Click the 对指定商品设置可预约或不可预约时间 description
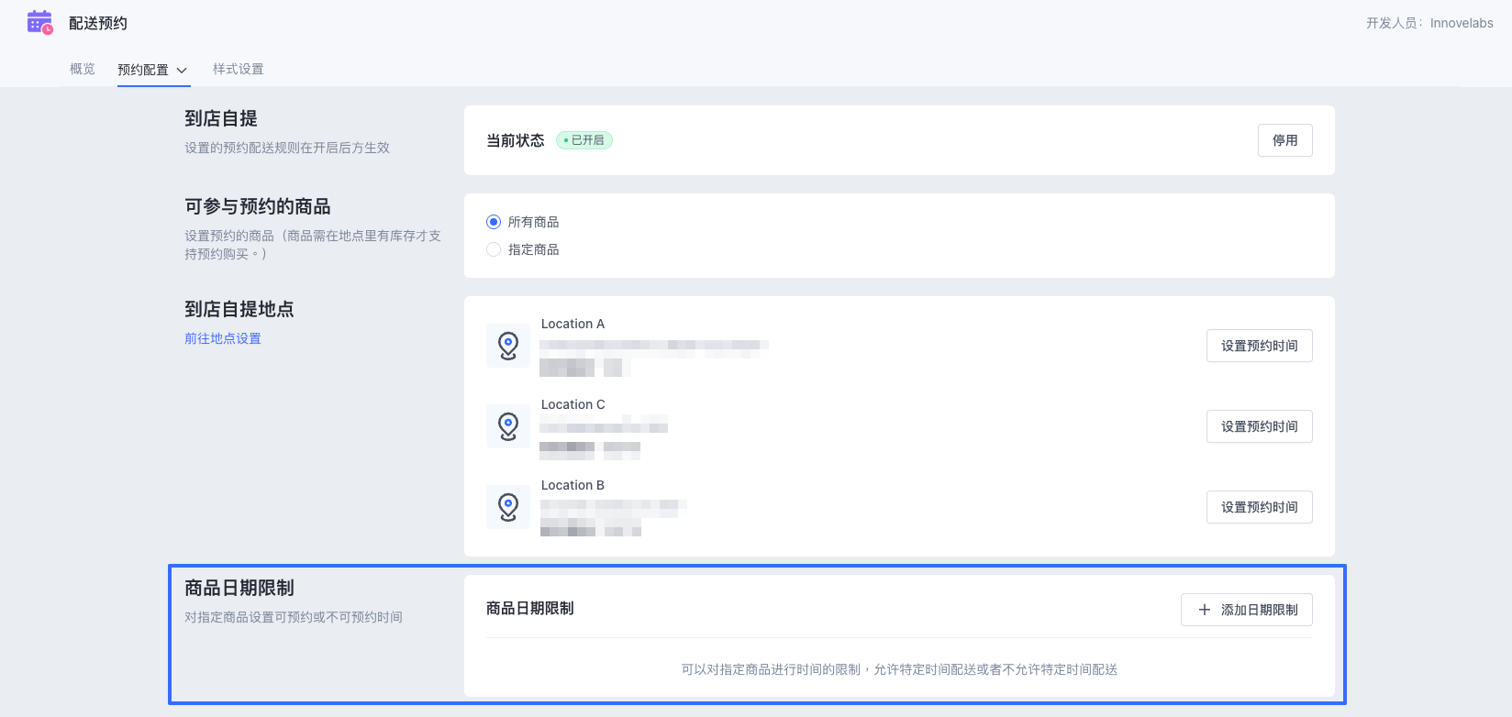Viewport: 1512px width, 717px height. [x=294, y=617]
